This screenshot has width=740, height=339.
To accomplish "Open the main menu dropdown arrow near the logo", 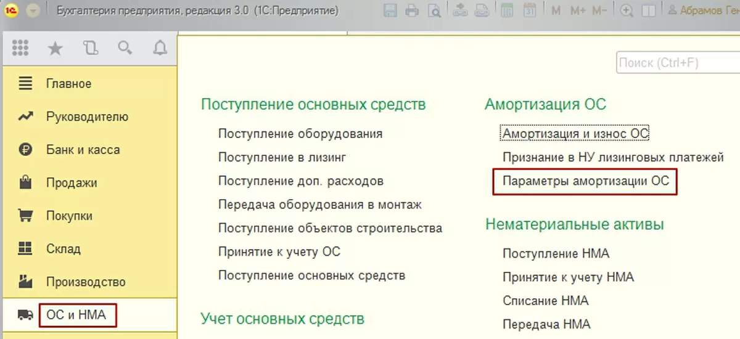I will (x=33, y=11).
